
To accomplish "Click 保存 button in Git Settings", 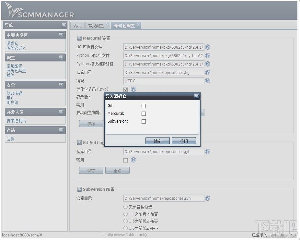I will [x=91, y=171].
